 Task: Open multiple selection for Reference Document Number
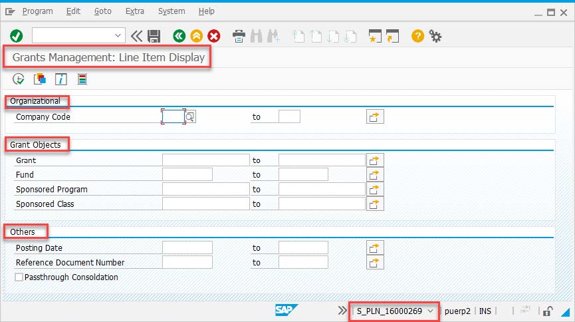point(375,262)
